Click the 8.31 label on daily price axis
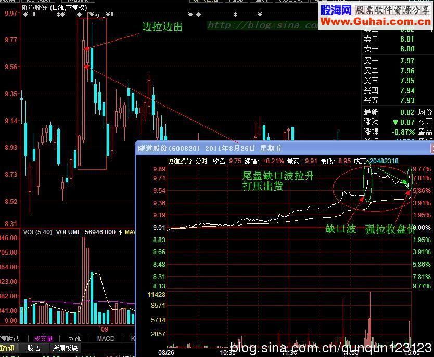Screen dimensions: 434x357 pos(11,224)
